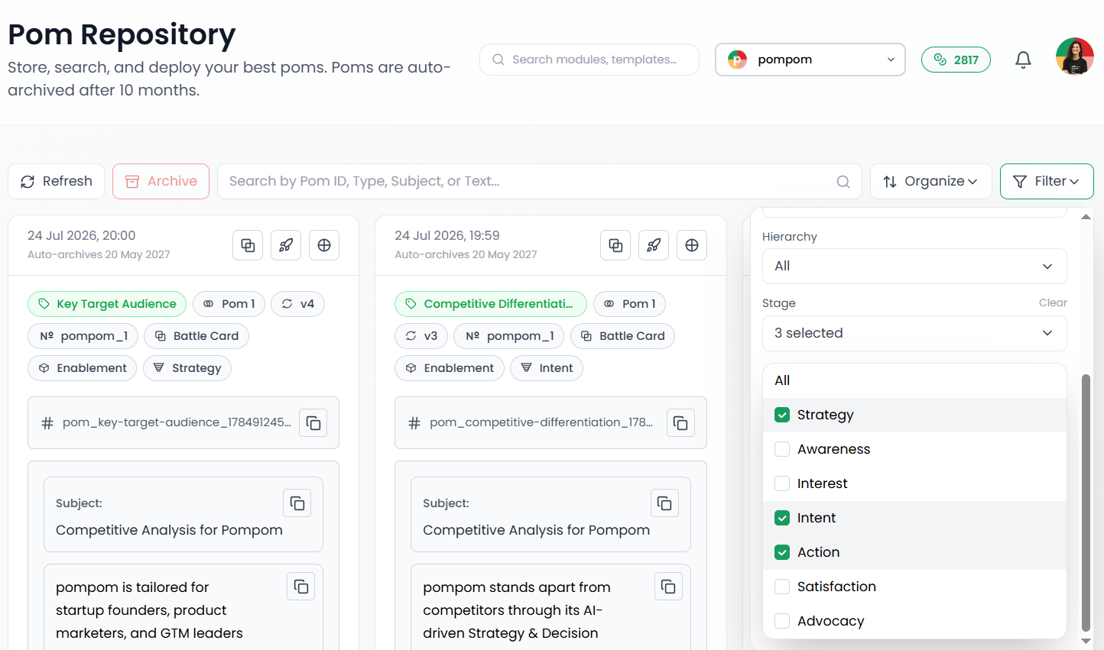The width and height of the screenshot is (1104, 650).
Task: Open notifications with the bell icon
Action: [x=1023, y=60]
